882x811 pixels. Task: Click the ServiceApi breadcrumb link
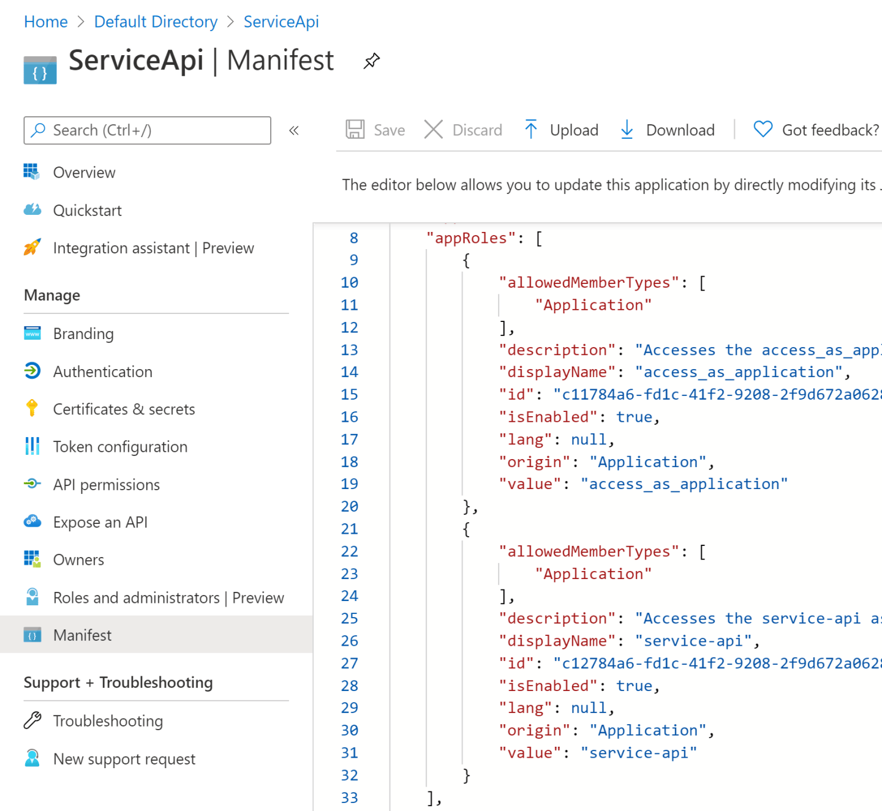[x=281, y=22]
